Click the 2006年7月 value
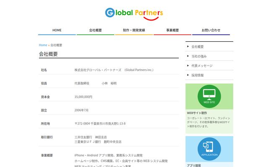This screenshot has height=167, width=268. click(x=81, y=110)
